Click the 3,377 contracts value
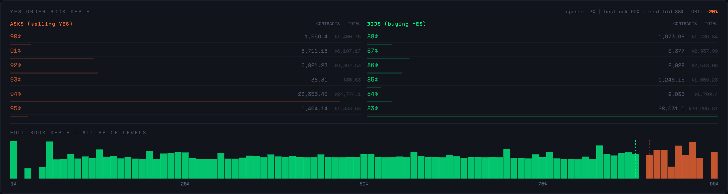This screenshot has height=194, width=728. (676, 51)
